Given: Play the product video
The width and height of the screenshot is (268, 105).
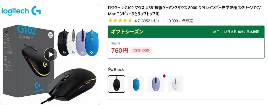Looking at the screenshot, I should tap(51, 55).
